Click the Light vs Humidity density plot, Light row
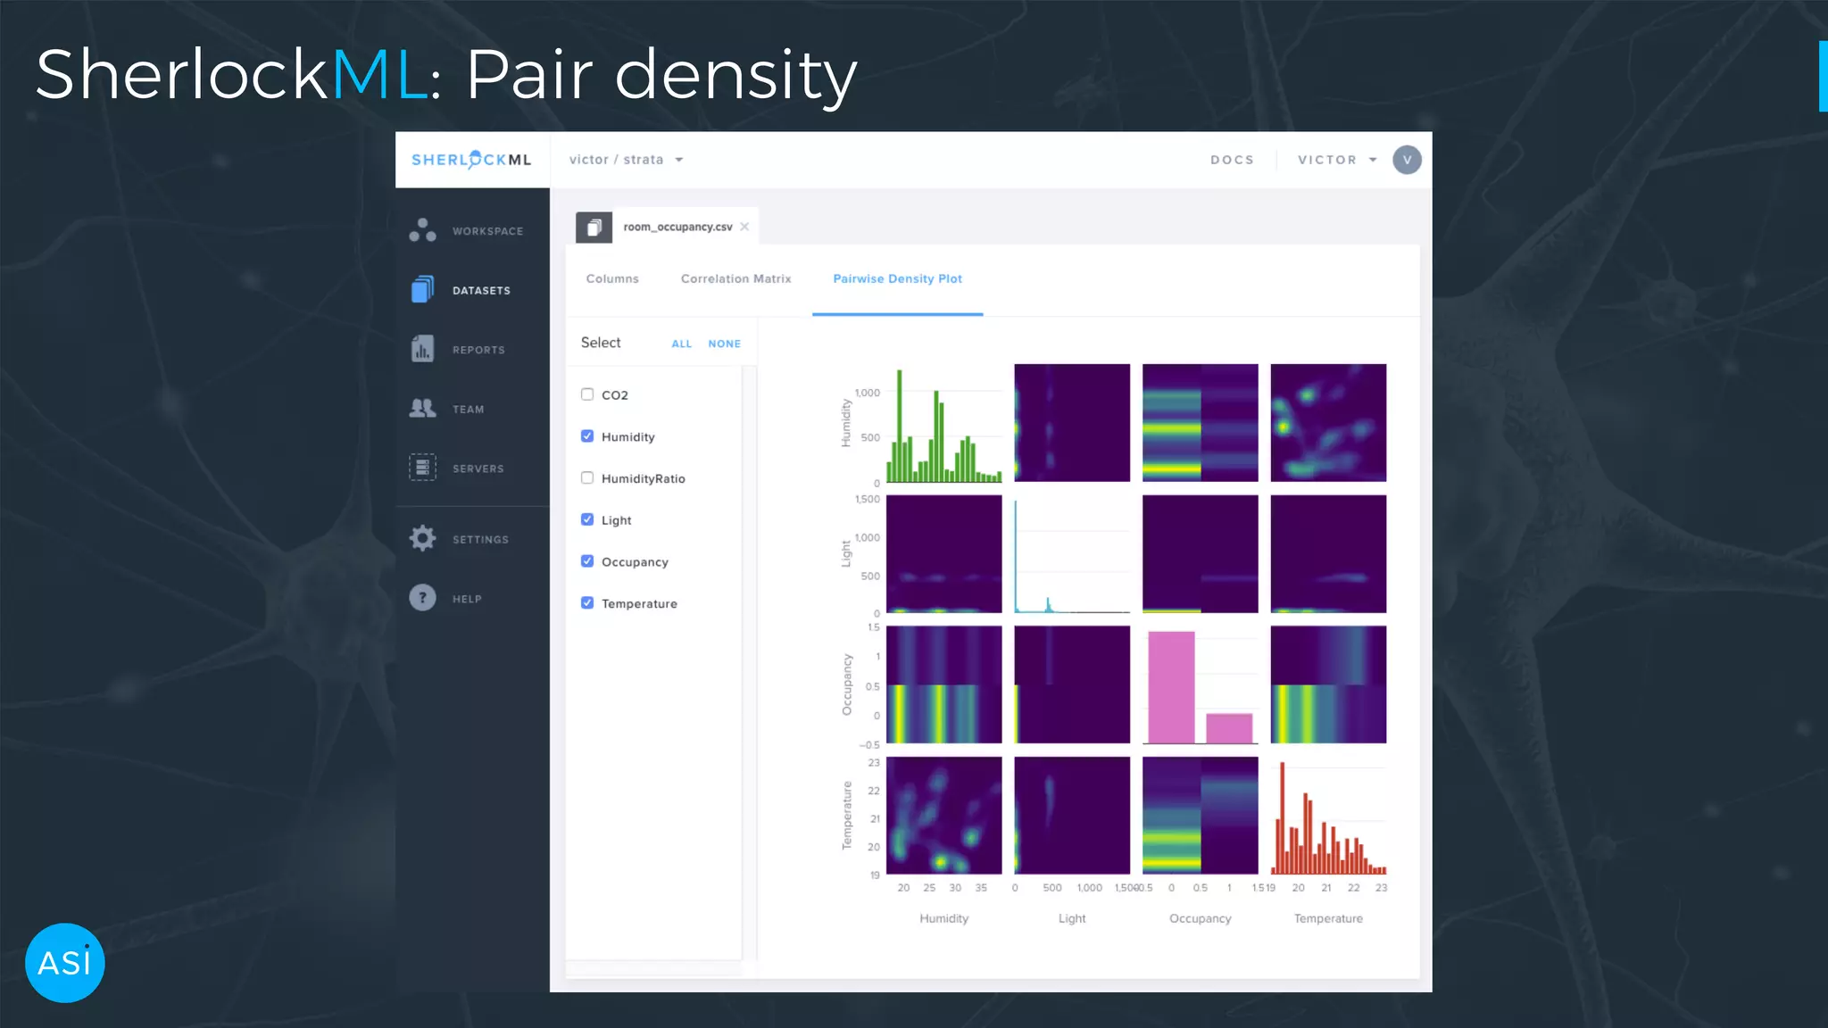 click(x=943, y=554)
